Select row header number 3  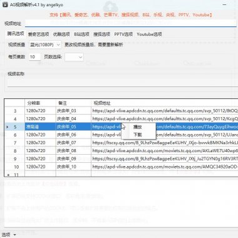tap(15, 111)
